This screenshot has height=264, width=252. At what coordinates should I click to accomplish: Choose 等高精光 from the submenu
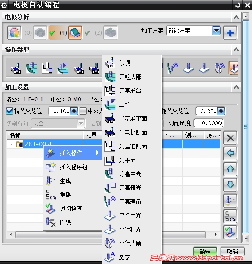[132, 188]
